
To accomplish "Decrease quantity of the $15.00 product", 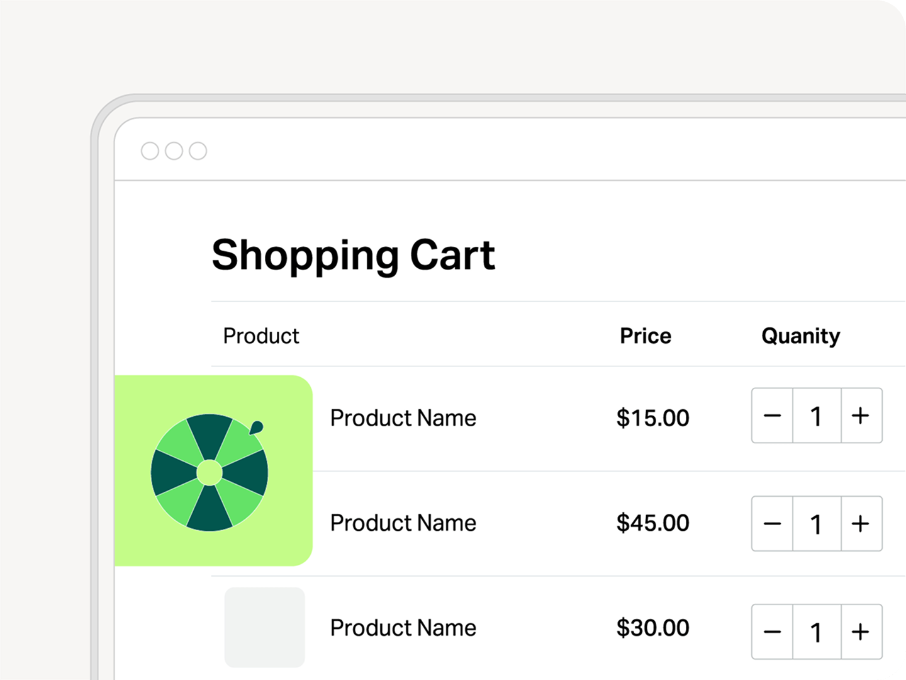I will [773, 416].
